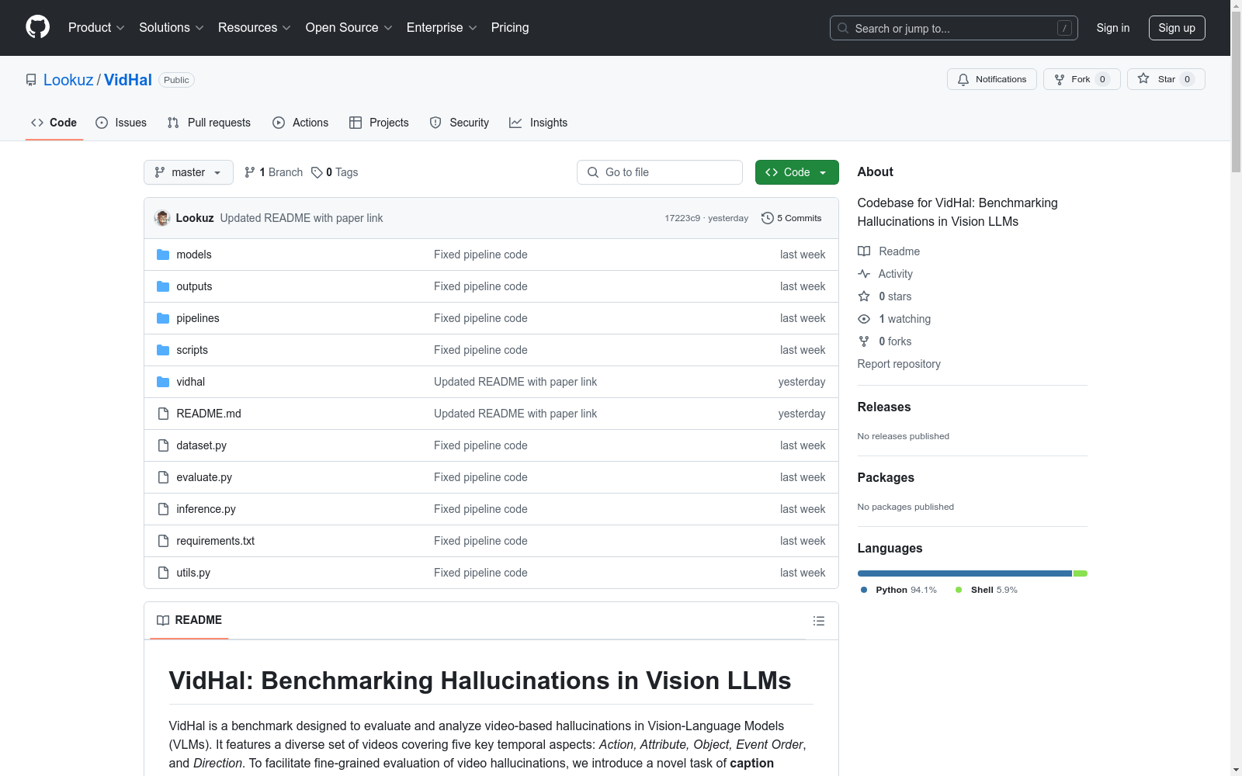
Task: Open the Lookuz owner link
Action: coord(68,80)
